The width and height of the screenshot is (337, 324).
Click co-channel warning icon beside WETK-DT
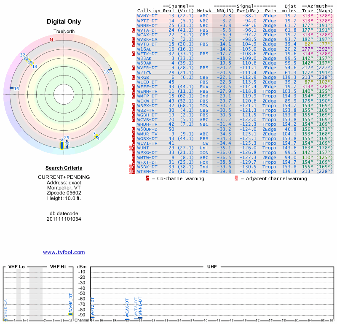tap(134, 54)
